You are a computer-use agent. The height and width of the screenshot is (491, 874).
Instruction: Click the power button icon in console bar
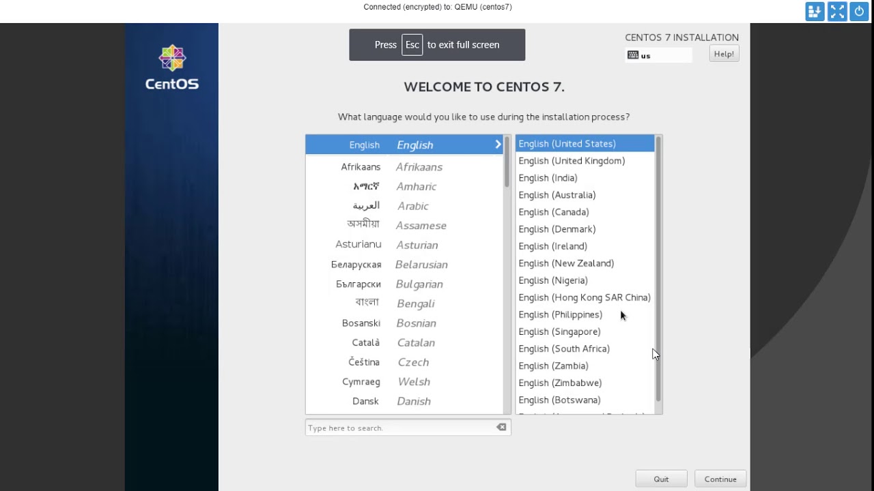(x=859, y=12)
